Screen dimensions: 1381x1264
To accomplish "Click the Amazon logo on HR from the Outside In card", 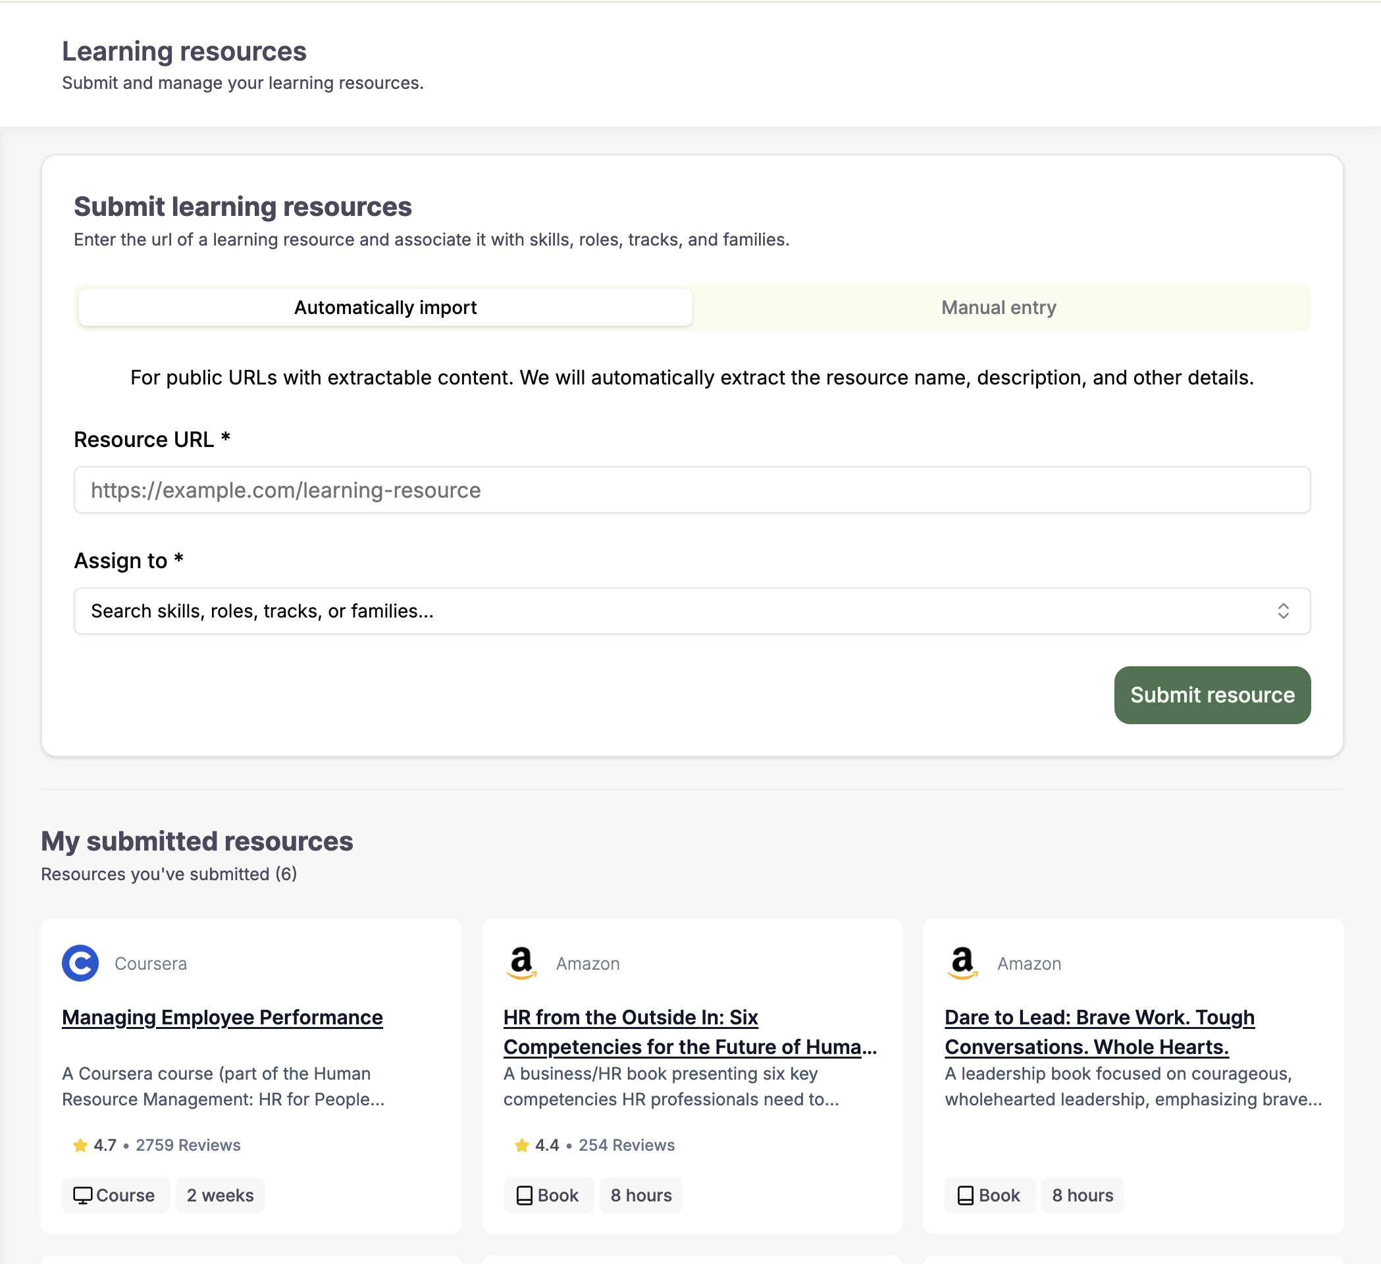I will pyautogui.click(x=521, y=963).
